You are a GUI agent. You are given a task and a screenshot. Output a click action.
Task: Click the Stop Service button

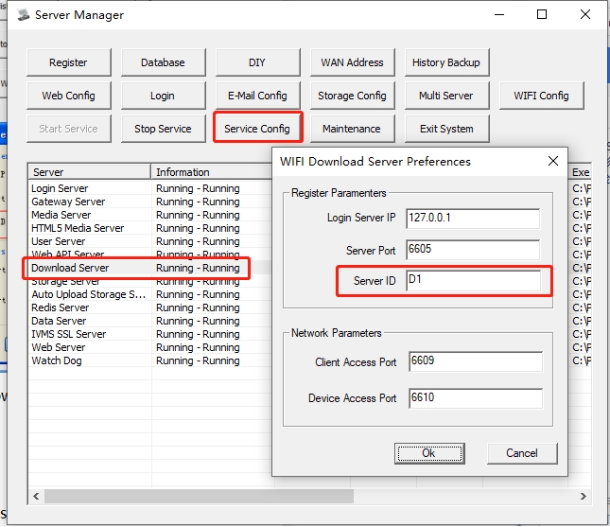(163, 129)
